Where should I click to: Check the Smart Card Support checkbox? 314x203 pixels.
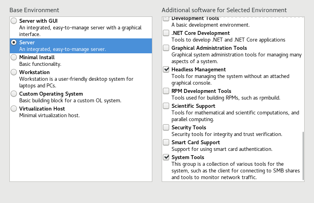[166, 142]
